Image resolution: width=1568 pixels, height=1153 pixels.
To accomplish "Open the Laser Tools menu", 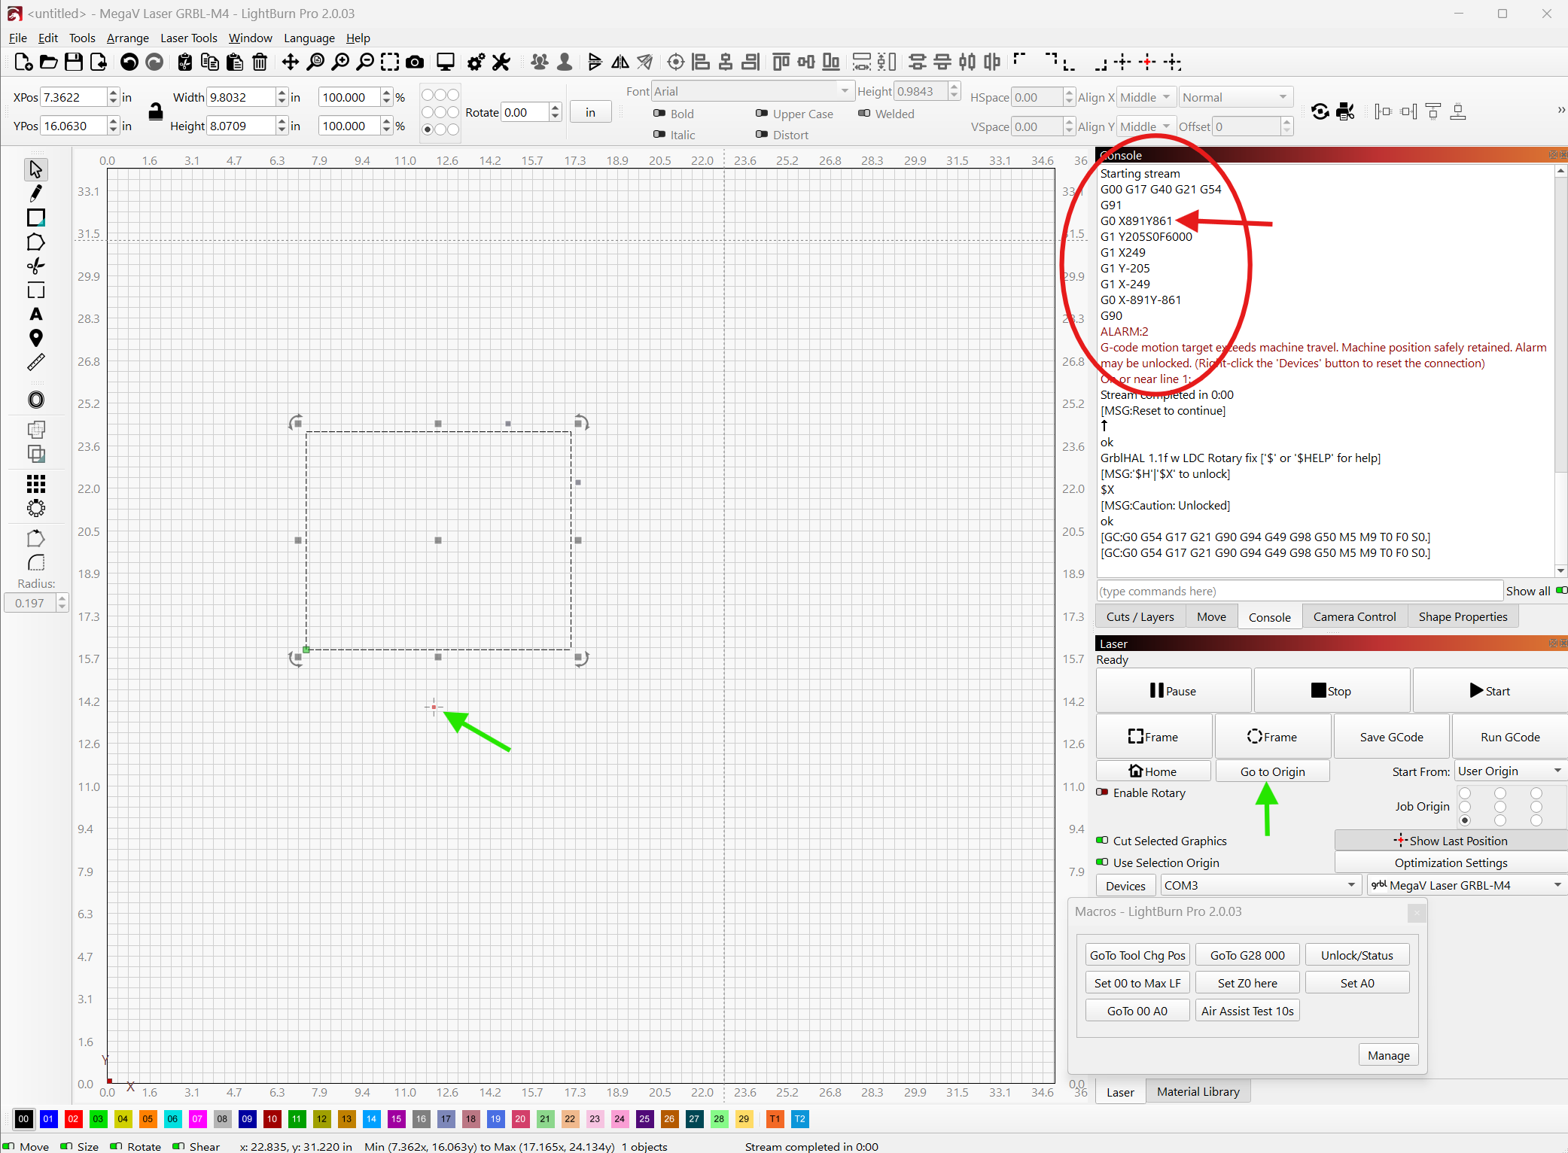I will click(188, 38).
